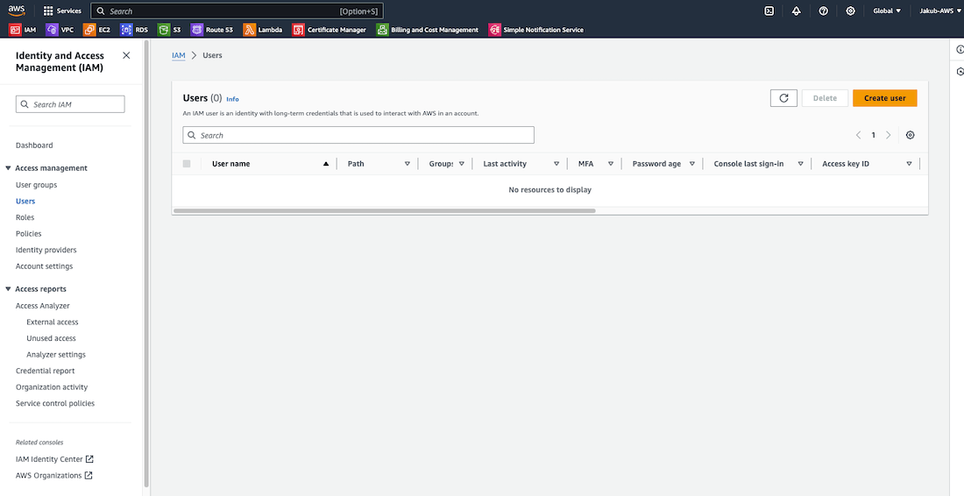
Task: Open Credential report
Action: pyautogui.click(x=46, y=372)
